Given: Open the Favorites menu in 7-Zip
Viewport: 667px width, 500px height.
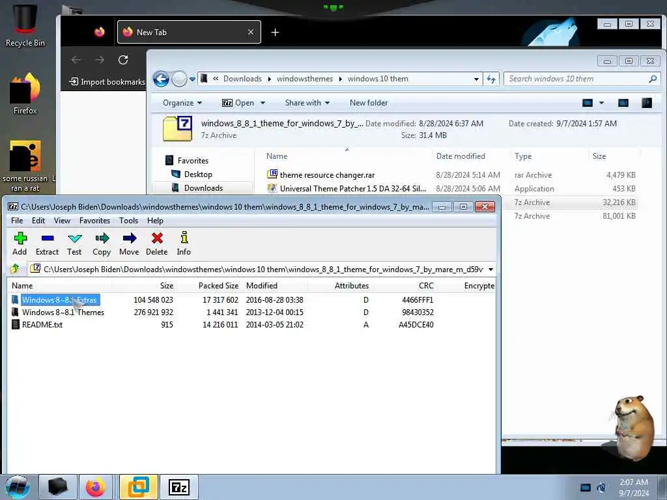Looking at the screenshot, I should pyautogui.click(x=94, y=220).
